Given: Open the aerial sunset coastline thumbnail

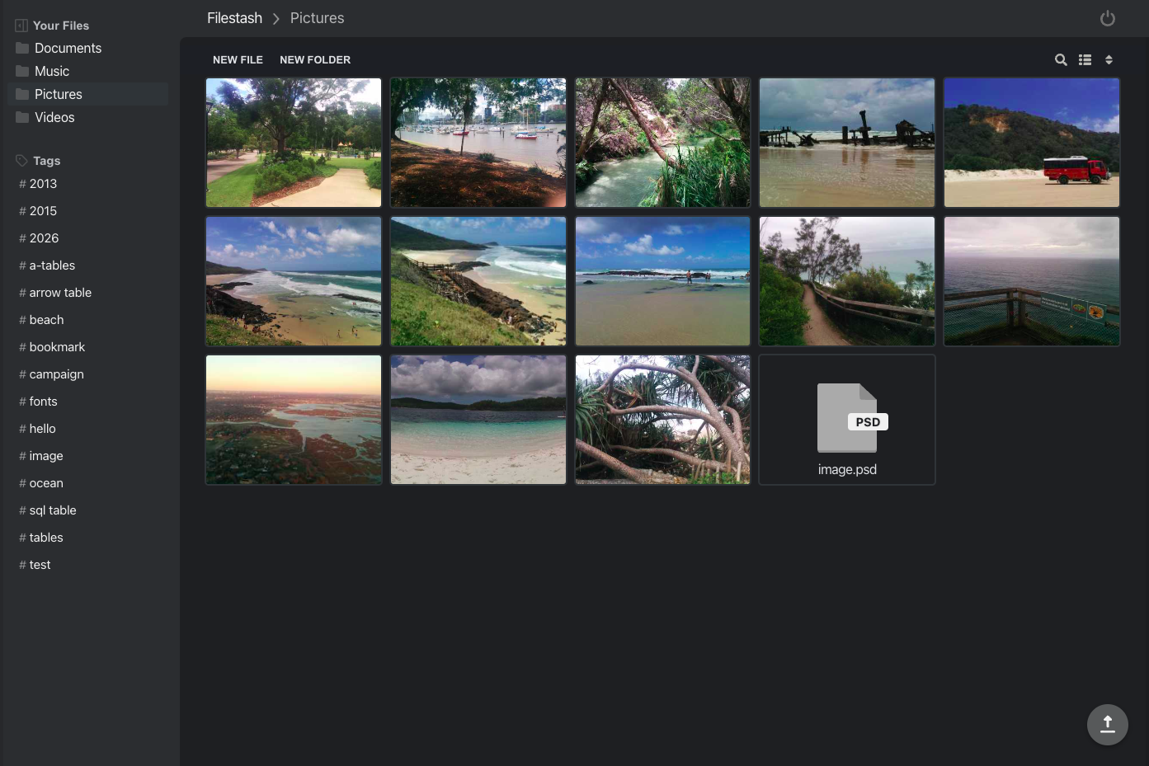Looking at the screenshot, I should pos(294,420).
